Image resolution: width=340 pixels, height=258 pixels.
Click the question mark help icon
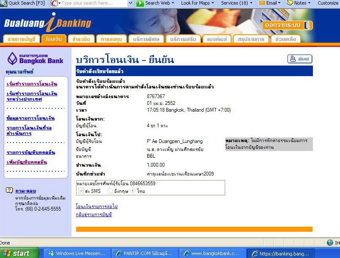coord(9,190)
